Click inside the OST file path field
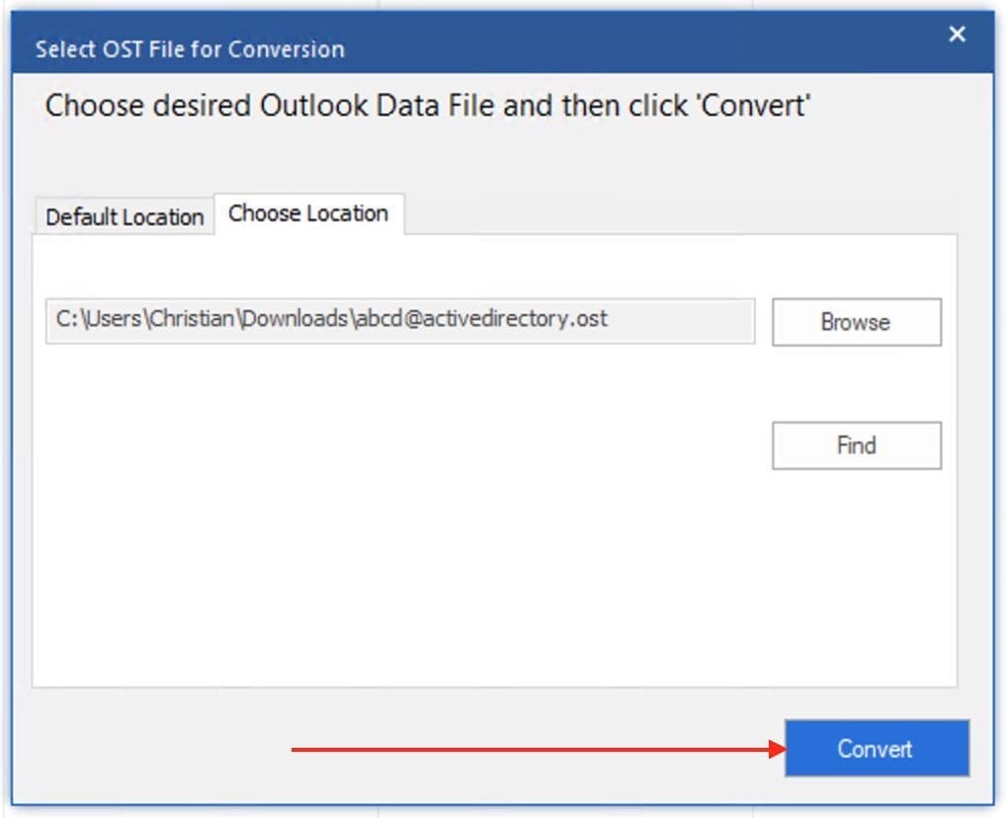 (x=399, y=321)
